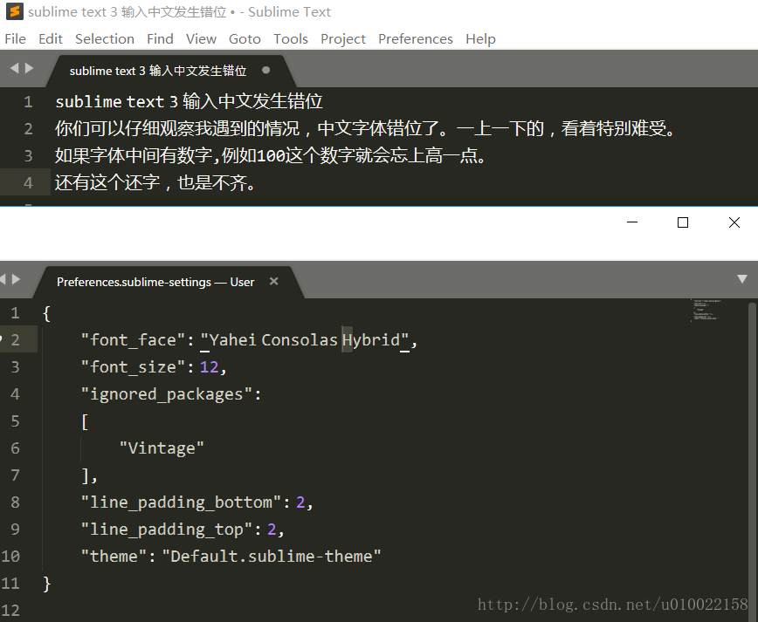This screenshot has height=622, width=758.
Task: Click the "Vintage" string
Action: tap(162, 448)
